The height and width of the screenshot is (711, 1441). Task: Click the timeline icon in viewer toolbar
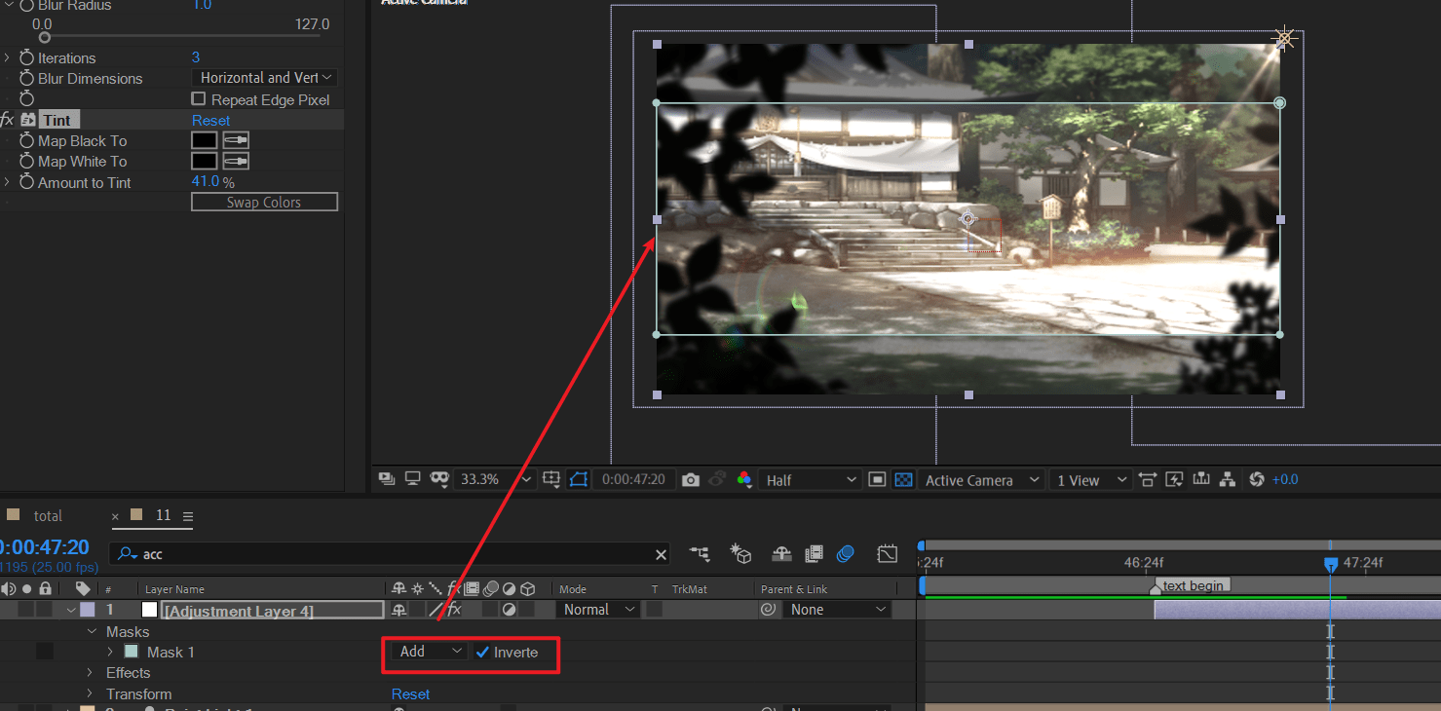[x=1200, y=479]
